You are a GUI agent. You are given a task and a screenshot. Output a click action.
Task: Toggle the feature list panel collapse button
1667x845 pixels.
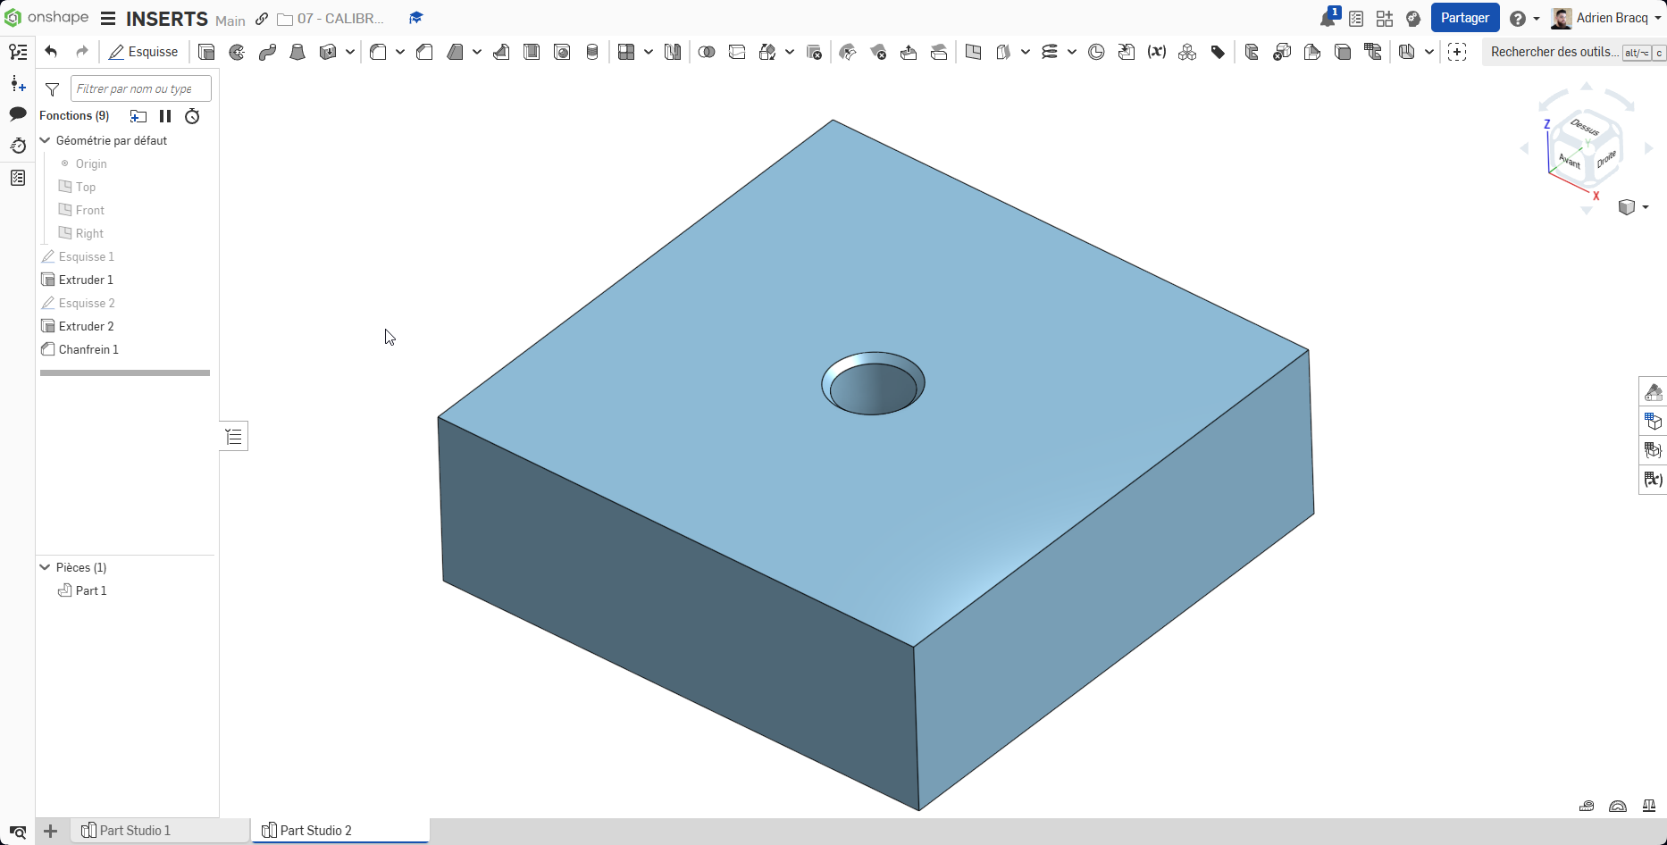click(x=234, y=436)
